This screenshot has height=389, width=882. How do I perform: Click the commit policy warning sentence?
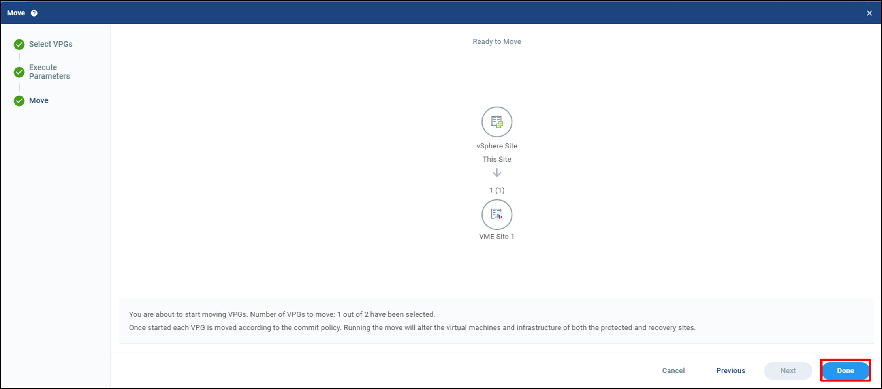coord(412,327)
